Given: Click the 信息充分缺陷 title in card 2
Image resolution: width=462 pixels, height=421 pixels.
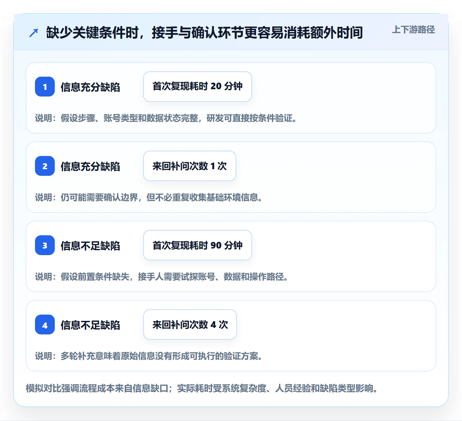Looking at the screenshot, I should click(x=90, y=167).
